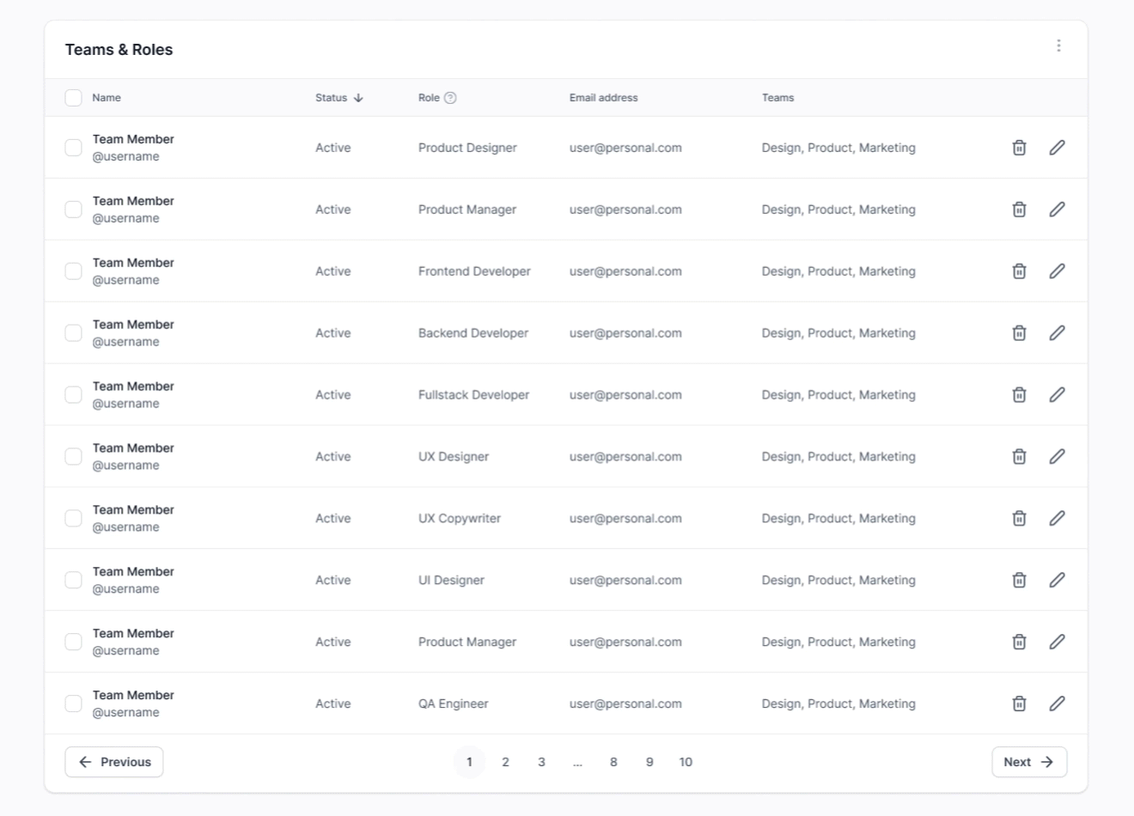The width and height of the screenshot is (1134, 816).
Task: Jump to page 10
Action: point(686,762)
